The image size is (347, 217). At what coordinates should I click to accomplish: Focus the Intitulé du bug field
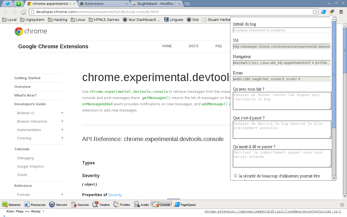tap(282, 30)
